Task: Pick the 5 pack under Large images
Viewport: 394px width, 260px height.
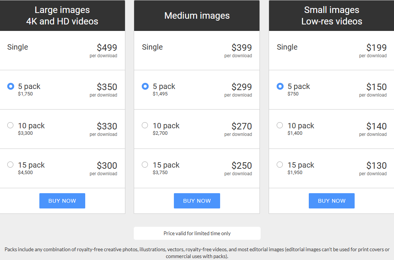Action: pyautogui.click(x=10, y=86)
